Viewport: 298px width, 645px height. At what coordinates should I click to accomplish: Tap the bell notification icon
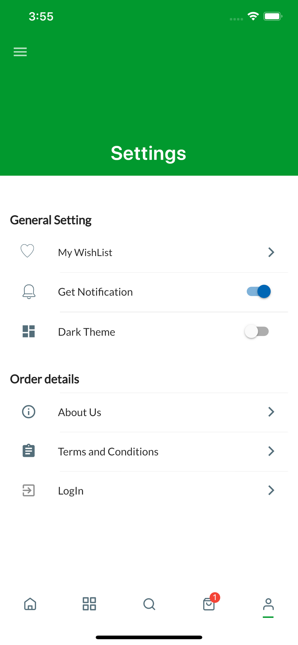(x=29, y=292)
